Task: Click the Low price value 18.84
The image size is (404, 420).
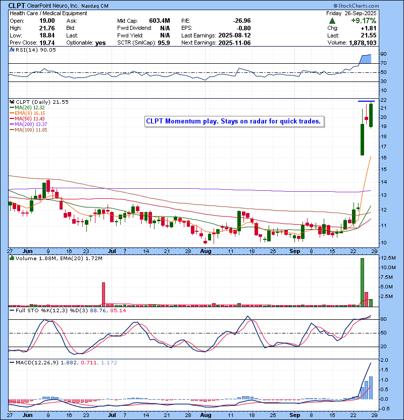Action: (x=47, y=35)
